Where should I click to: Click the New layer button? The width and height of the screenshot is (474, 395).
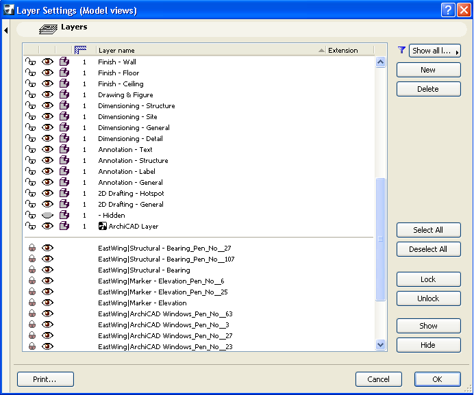point(428,70)
